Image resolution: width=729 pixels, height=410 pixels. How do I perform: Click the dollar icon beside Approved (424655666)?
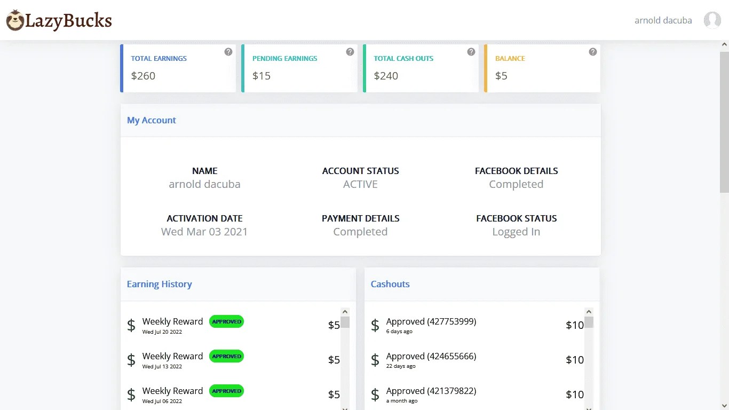[x=375, y=360]
